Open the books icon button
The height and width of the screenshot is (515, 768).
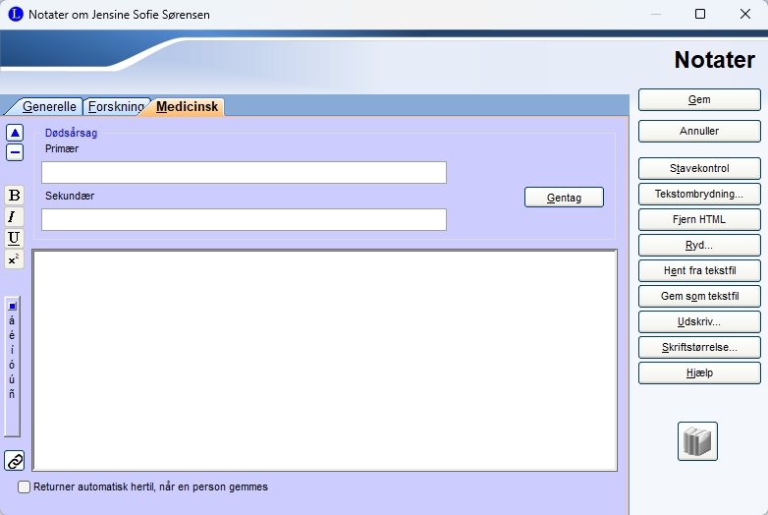[697, 441]
